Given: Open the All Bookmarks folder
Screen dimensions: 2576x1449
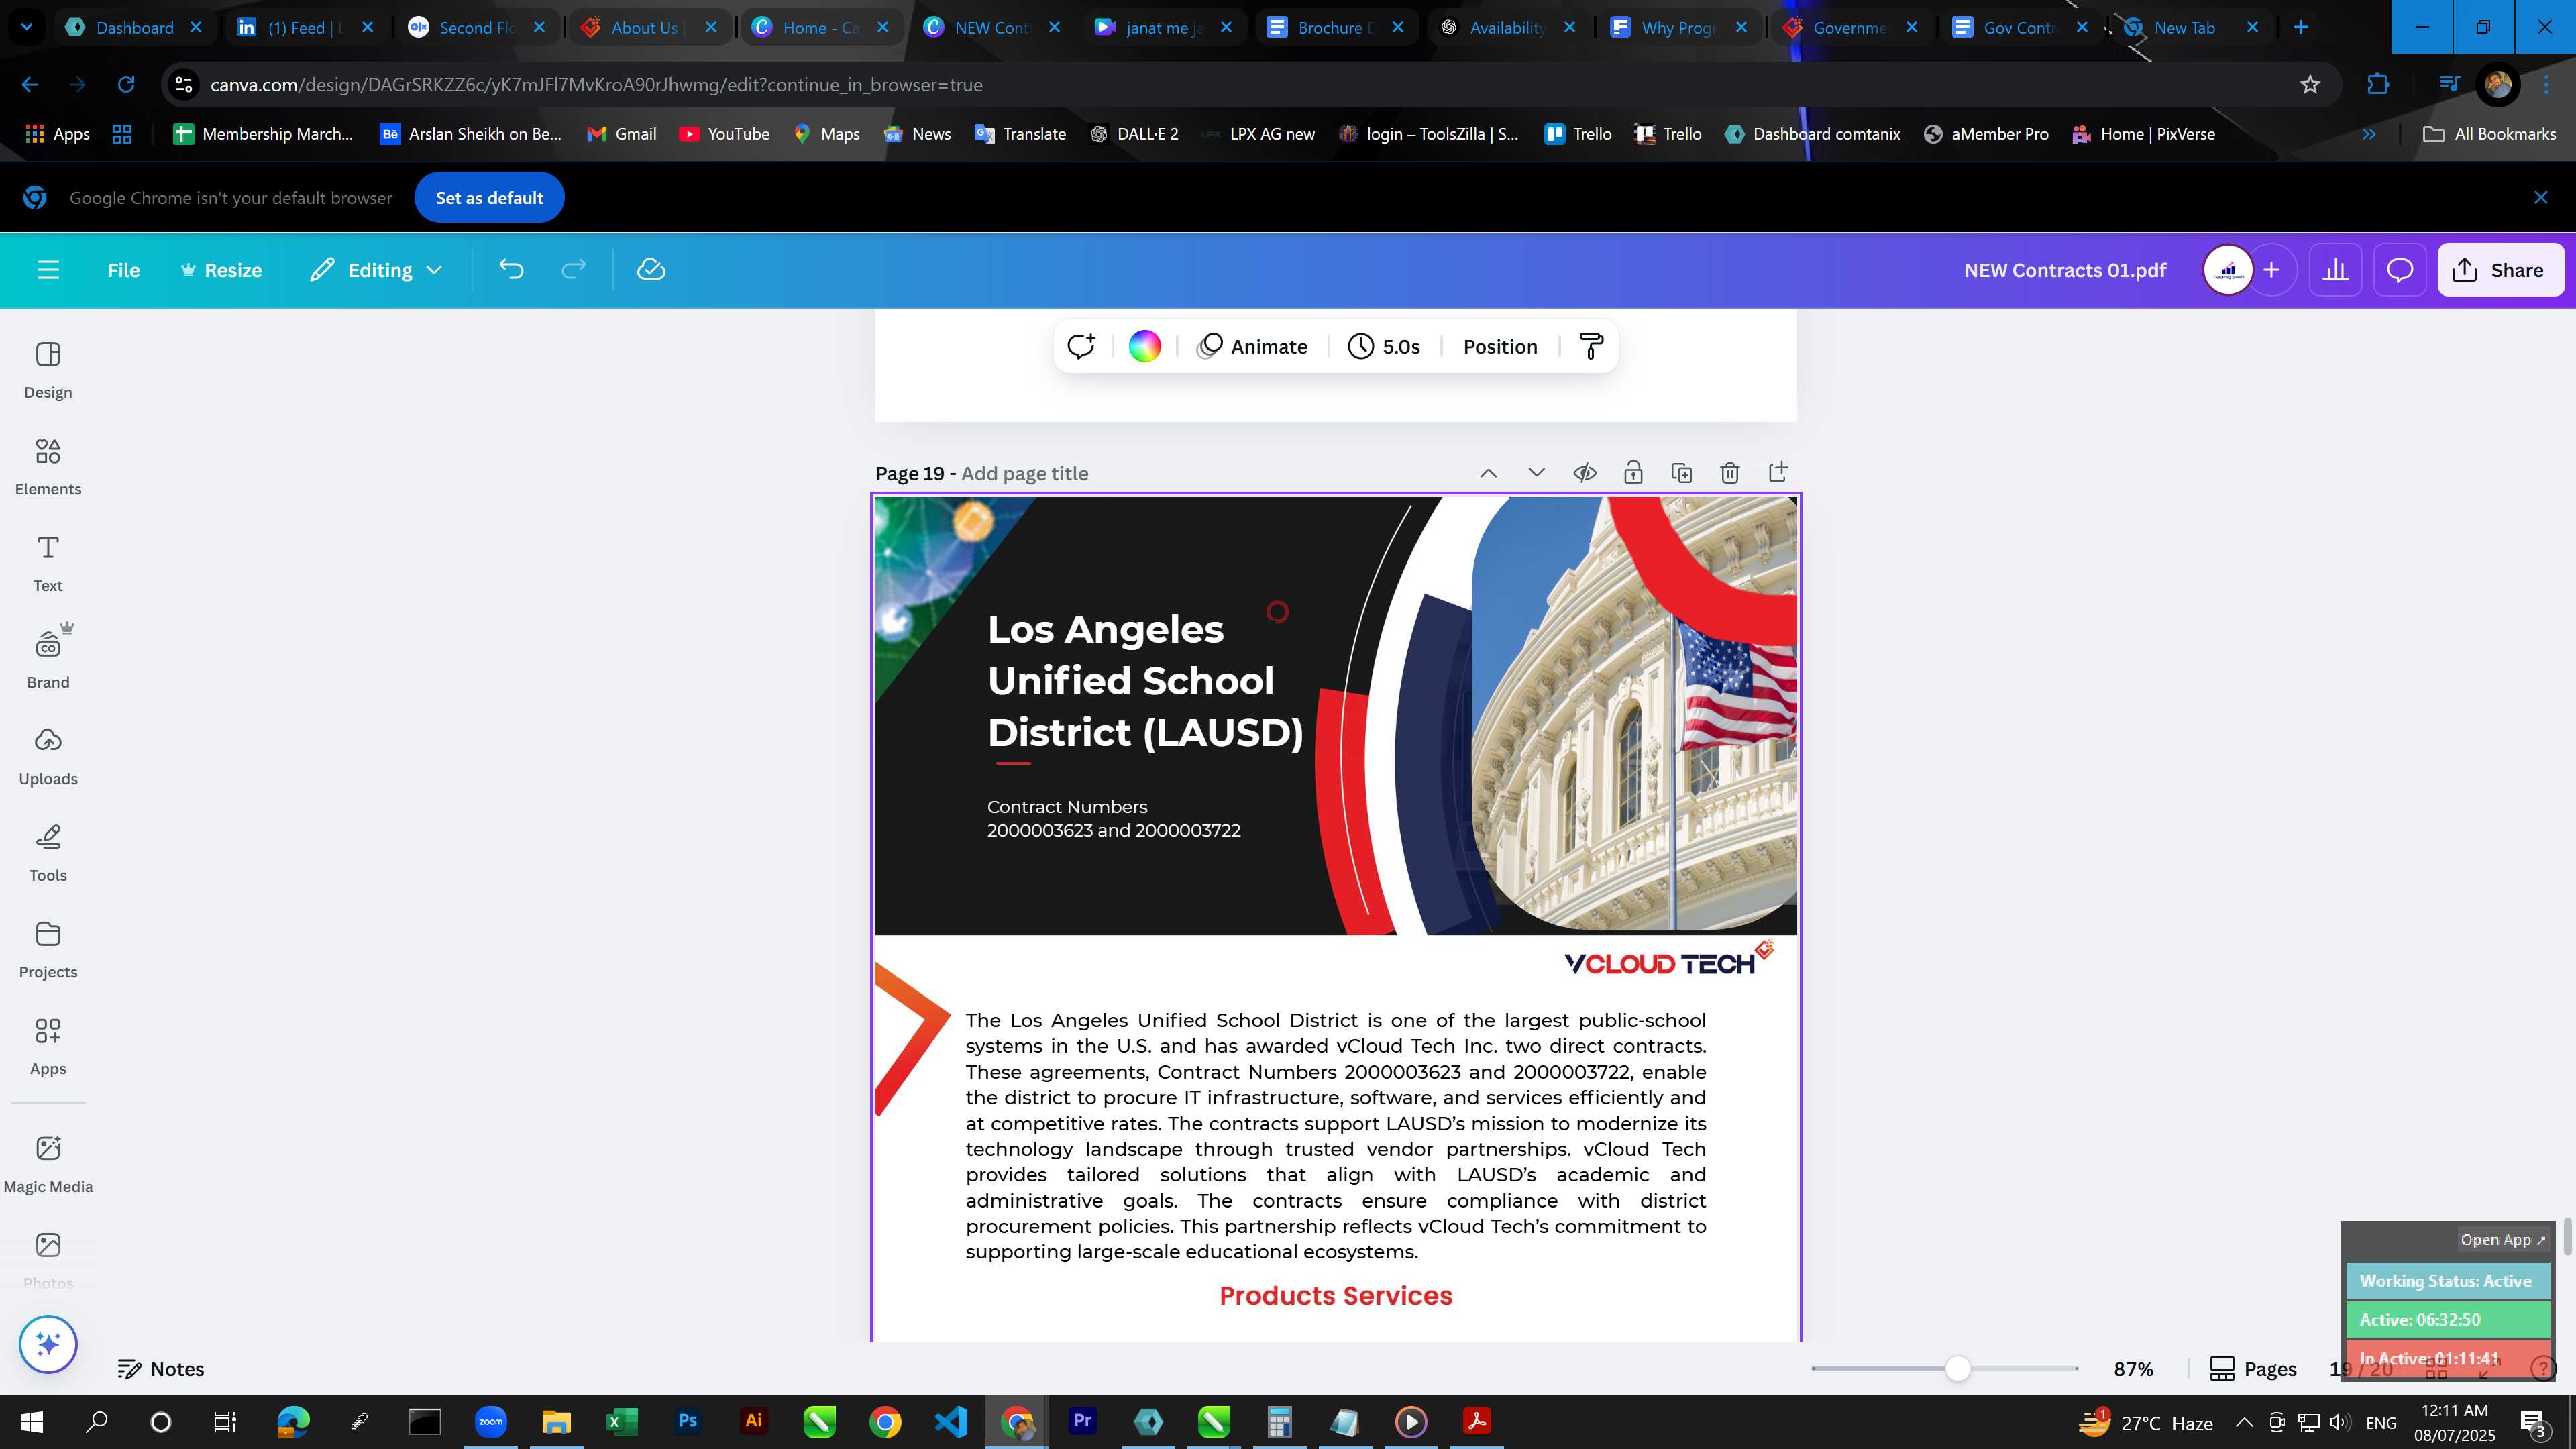Looking at the screenshot, I should (2489, 134).
